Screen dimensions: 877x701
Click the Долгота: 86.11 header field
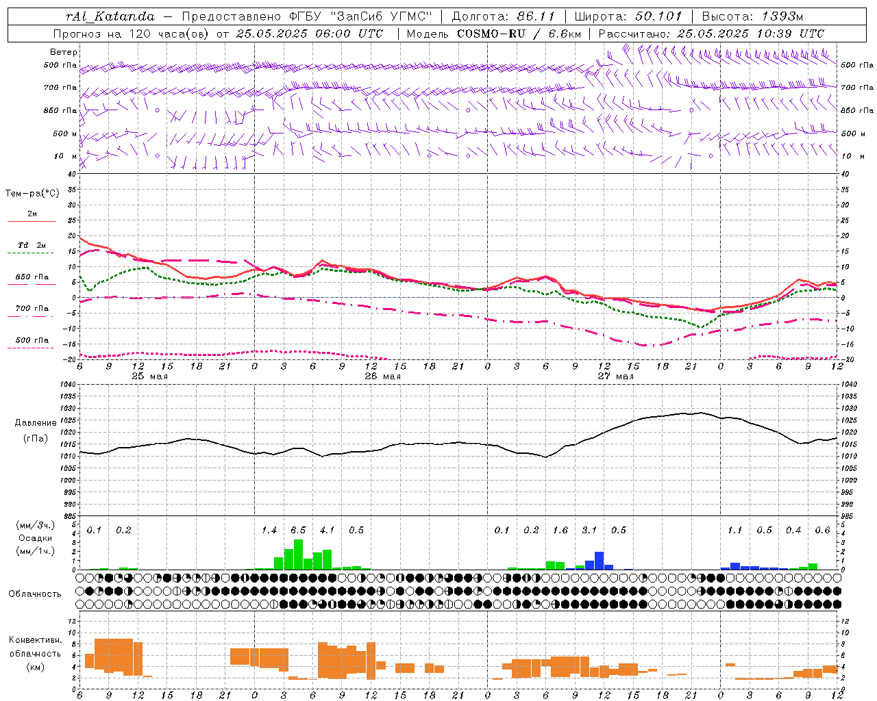pos(504,16)
